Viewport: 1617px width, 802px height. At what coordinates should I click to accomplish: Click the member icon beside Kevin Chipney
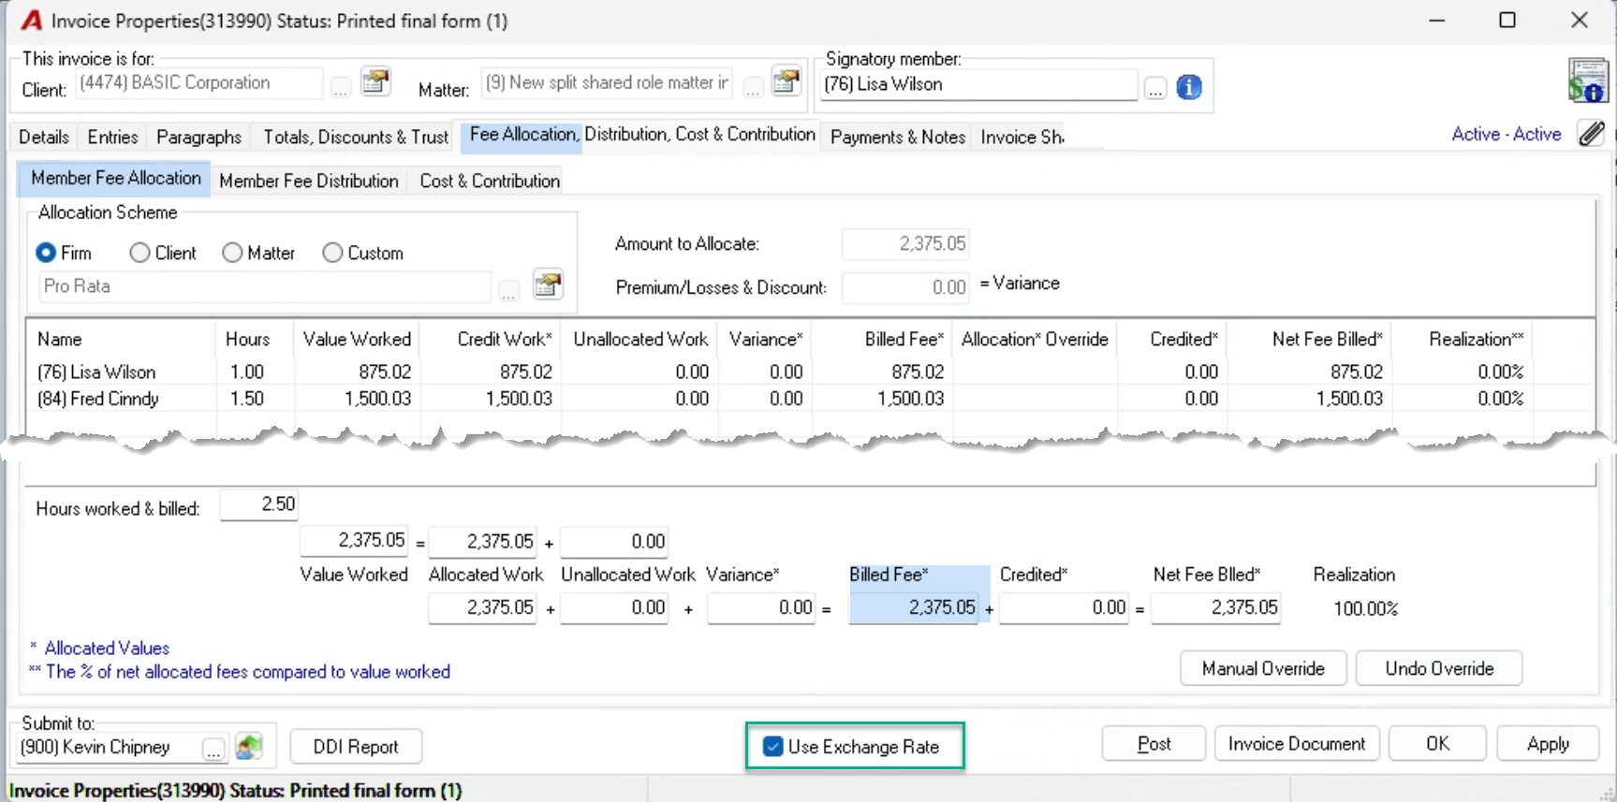tap(248, 747)
